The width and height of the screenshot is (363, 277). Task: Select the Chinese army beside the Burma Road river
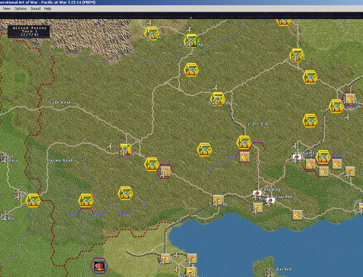pos(86,200)
